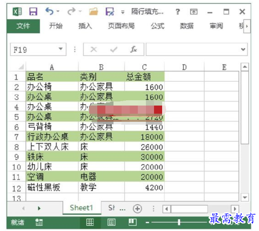The width and height of the screenshot is (259, 231).
Task: Select row 7 header
Action: 17,137
